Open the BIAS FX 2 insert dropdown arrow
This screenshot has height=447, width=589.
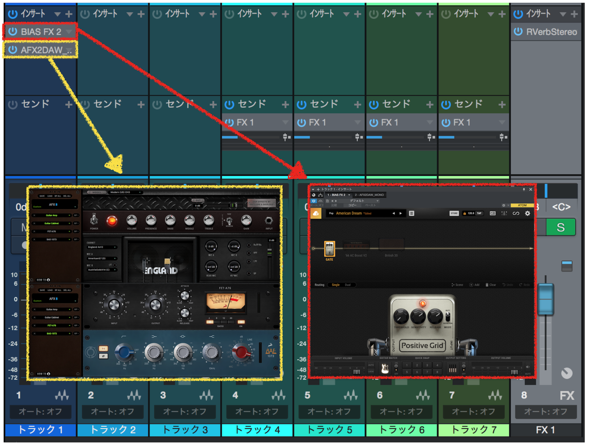click(69, 32)
